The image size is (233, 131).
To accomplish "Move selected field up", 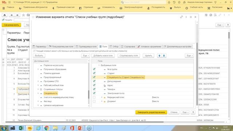I will [159, 56].
